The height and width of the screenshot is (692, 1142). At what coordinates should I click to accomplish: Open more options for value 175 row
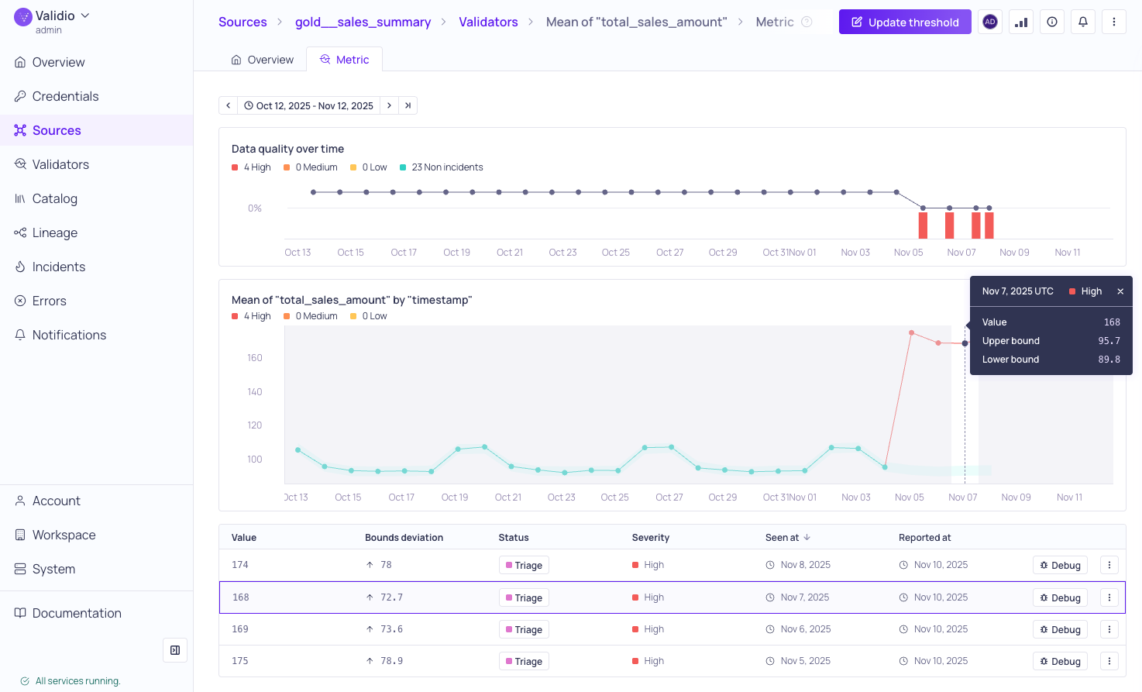pyautogui.click(x=1109, y=661)
